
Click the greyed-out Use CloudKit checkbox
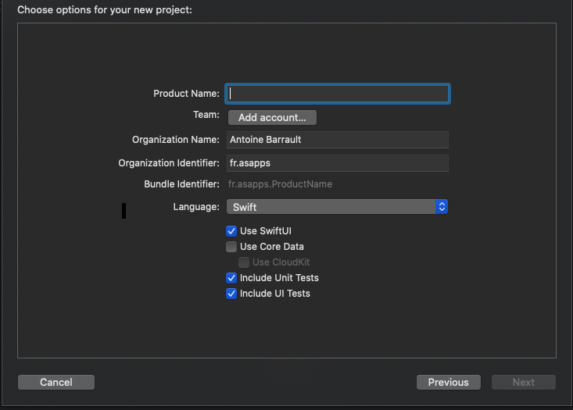point(244,262)
